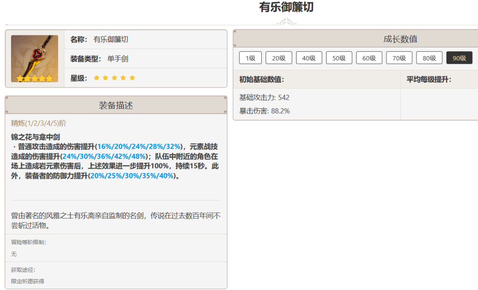478x290 pixels.
Task: Click the five-star rating in 星级 row
Action: 114,78
